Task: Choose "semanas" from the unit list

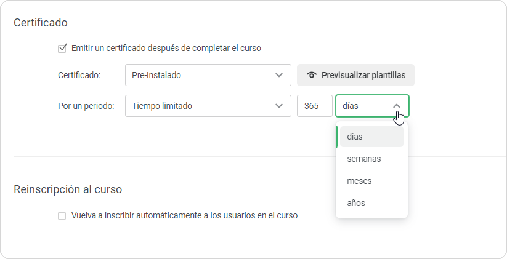Action: (364, 159)
